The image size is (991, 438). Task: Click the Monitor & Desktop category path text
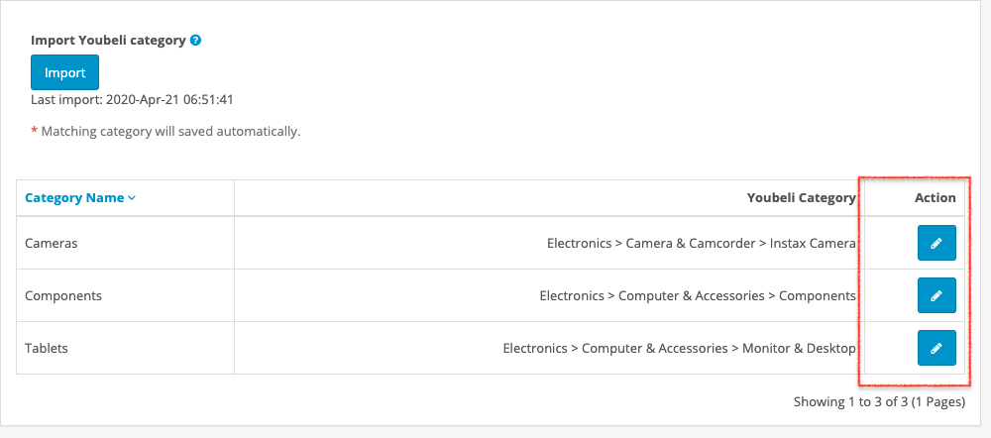(x=679, y=348)
